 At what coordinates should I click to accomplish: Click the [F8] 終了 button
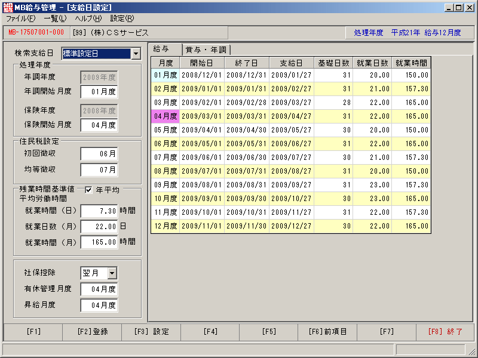445,332
